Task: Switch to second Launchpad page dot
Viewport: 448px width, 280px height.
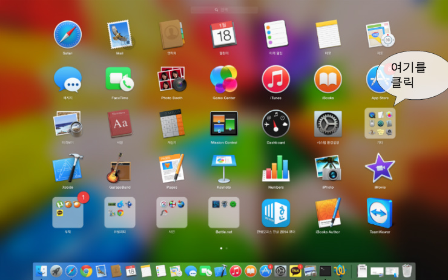Action: pyautogui.click(x=227, y=248)
